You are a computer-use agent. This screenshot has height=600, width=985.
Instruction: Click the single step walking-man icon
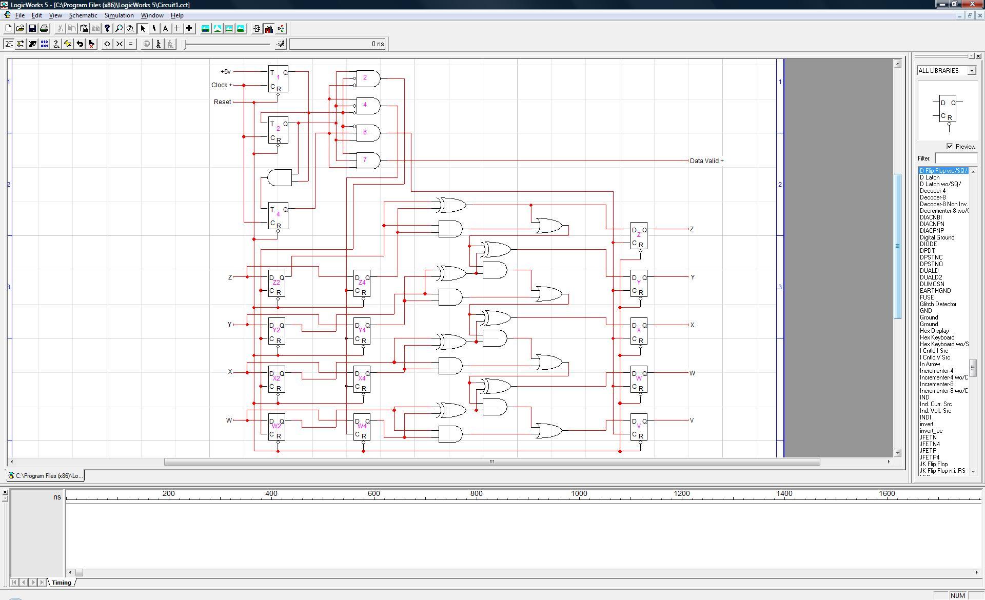click(x=159, y=44)
